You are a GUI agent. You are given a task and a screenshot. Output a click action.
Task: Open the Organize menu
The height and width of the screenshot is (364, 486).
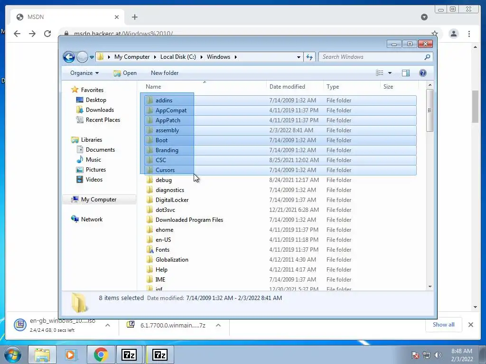click(84, 73)
